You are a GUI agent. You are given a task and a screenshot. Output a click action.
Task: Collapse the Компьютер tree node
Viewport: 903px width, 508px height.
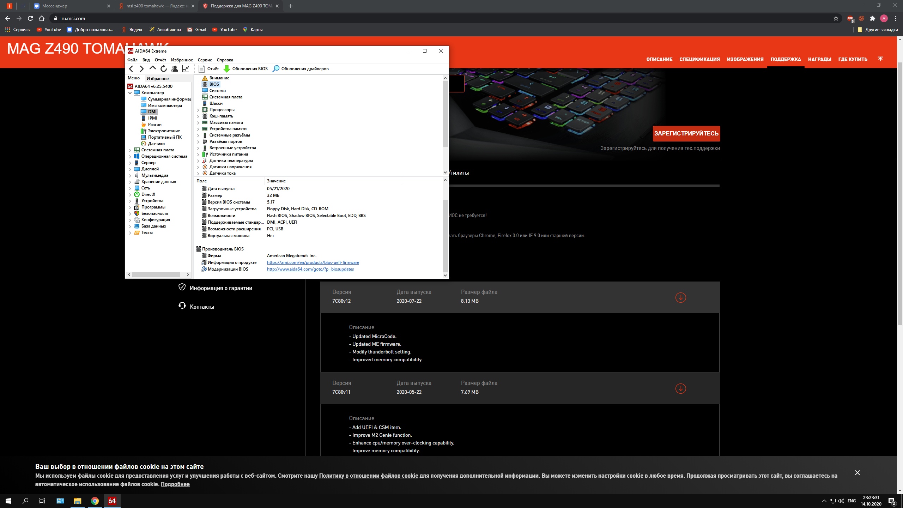click(130, 93)
